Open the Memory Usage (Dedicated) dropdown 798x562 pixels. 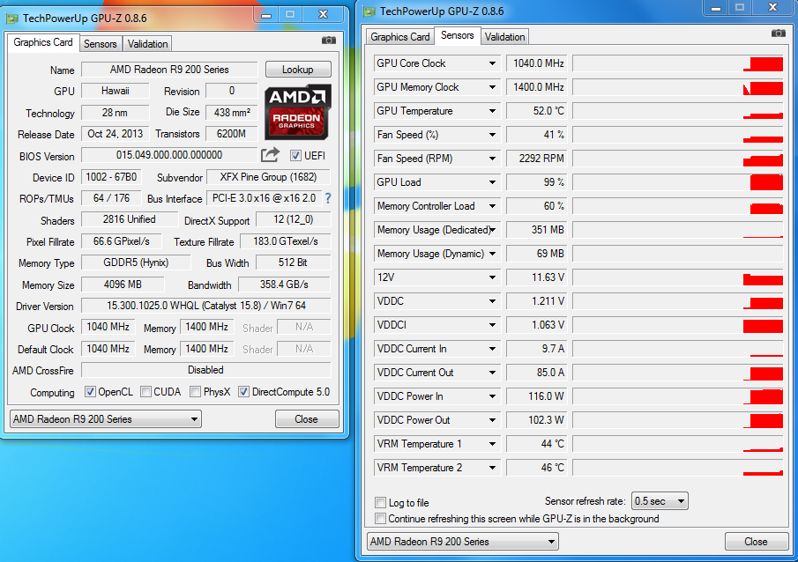pyautogui.click(x=492, y=230)
